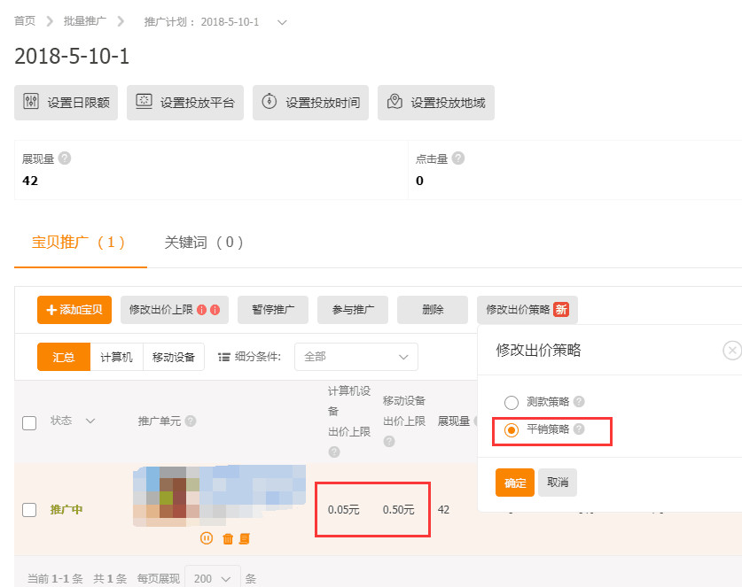This screenshot has width=742, height=587.
Task: Close the 修改出价策略 popup
Action: pos(732,351)
